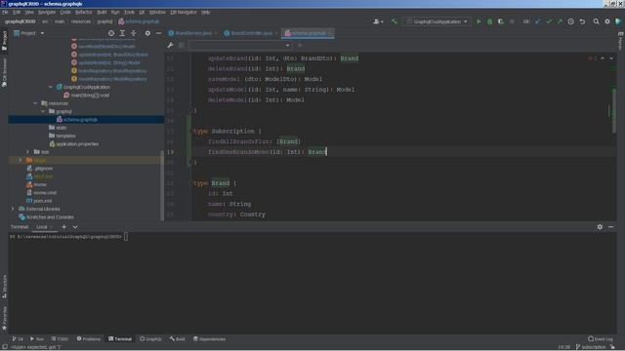This screenshot has height=351, width=625.
Task: Click the JetBrains plugin icon at the toolbar's right end
Action: (618, 21)
